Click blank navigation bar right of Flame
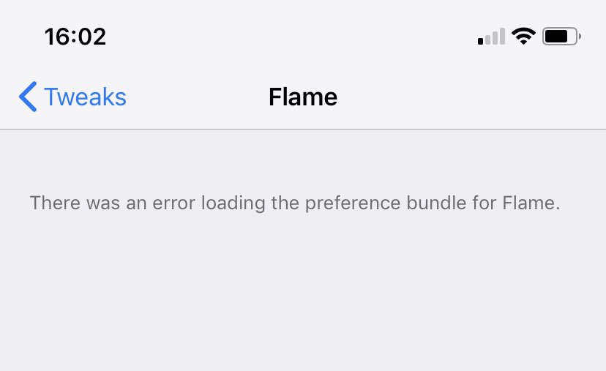Image resolution: width=606 pixels, height=371 pixels. click(x=471, y=97)
